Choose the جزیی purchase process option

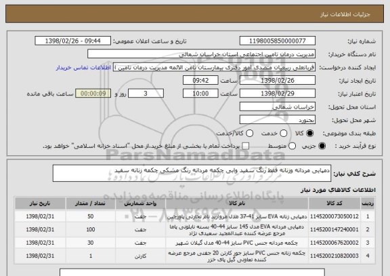coord(322,146)
